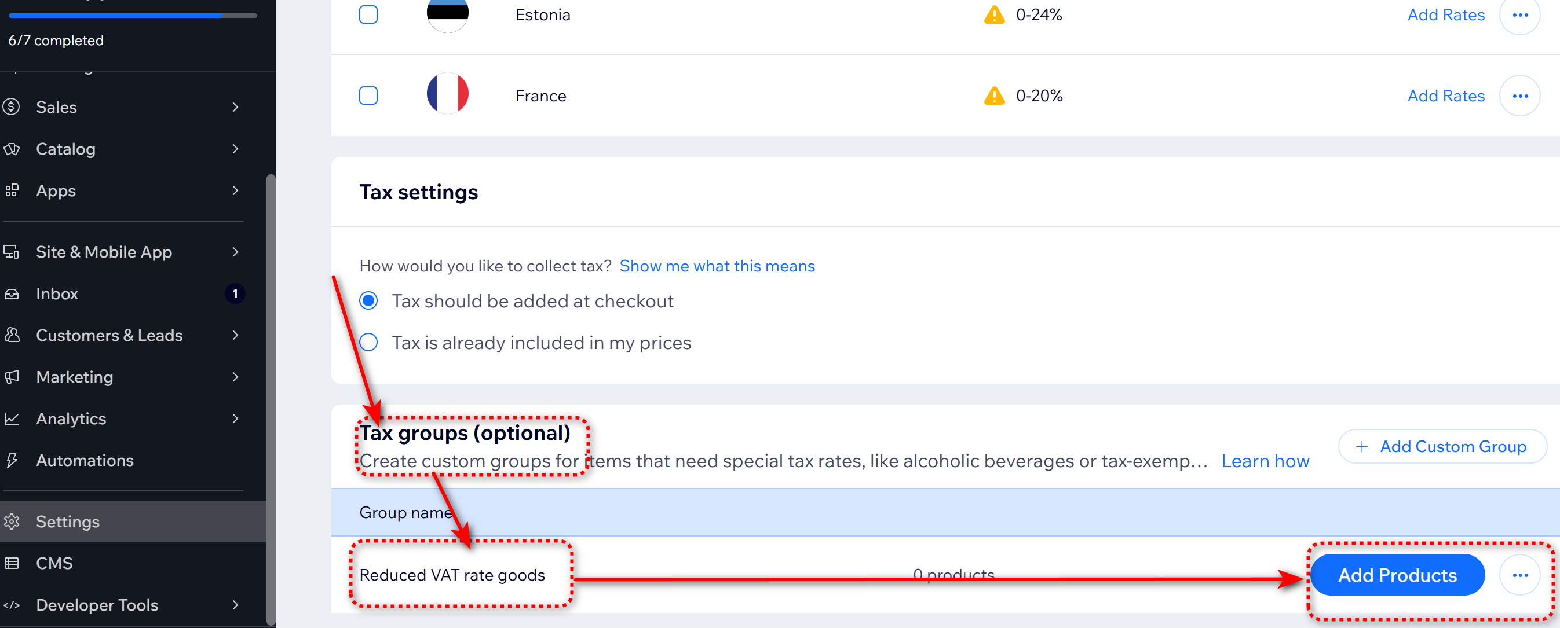Select 'Tax is already included in my prices'
1560x628 pixels.
click(368, 343)
